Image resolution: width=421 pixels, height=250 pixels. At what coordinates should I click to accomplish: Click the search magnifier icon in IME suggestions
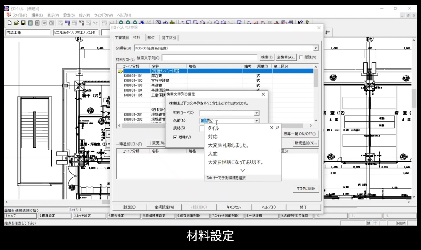tap(277, 128)
